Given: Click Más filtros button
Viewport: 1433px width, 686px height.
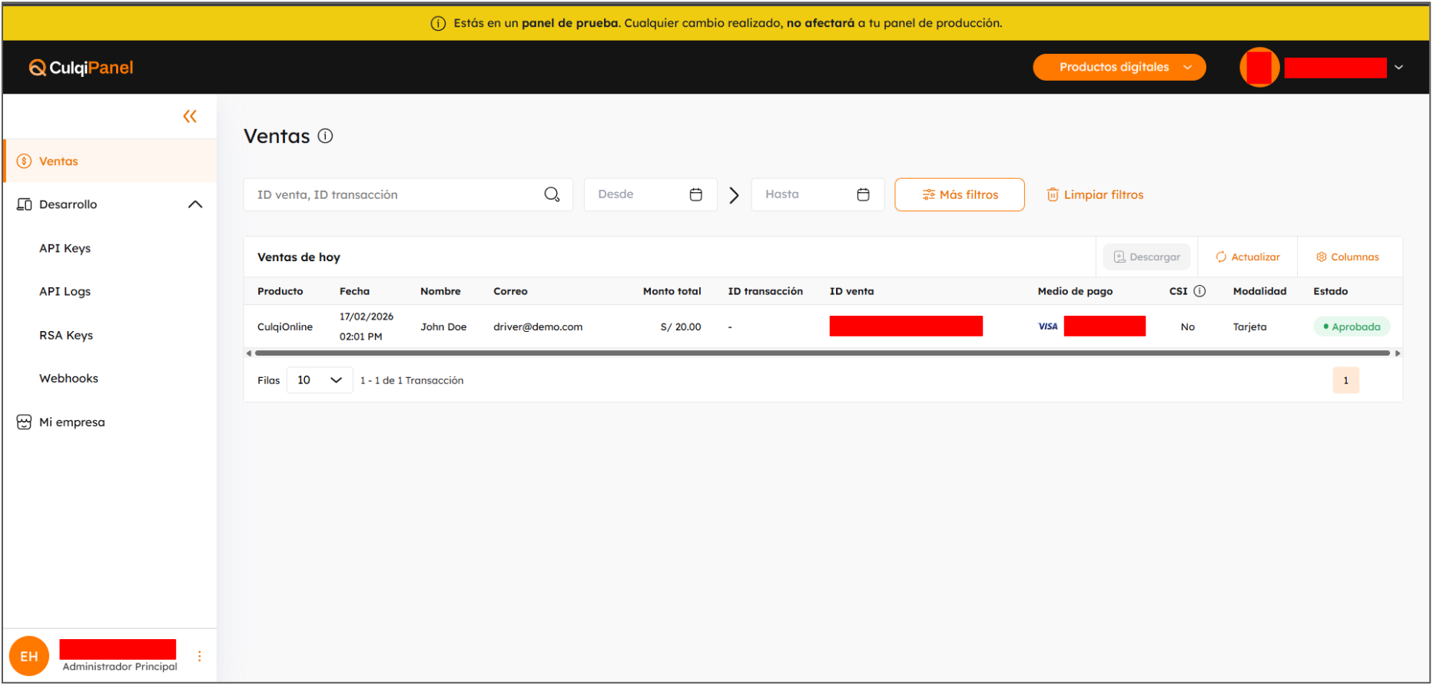Looking at the screenshot, I should point(960,195).
